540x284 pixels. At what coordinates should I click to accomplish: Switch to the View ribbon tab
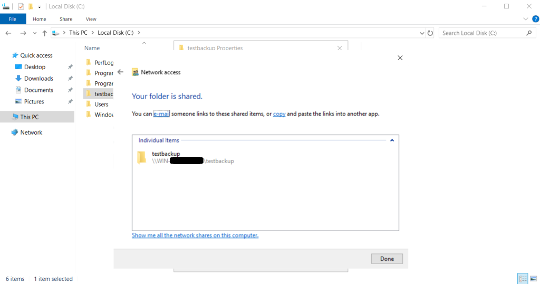click(91, 19)
